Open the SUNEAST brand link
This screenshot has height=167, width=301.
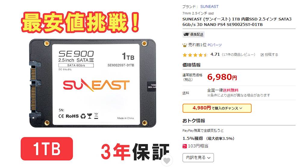pos(209,7)
